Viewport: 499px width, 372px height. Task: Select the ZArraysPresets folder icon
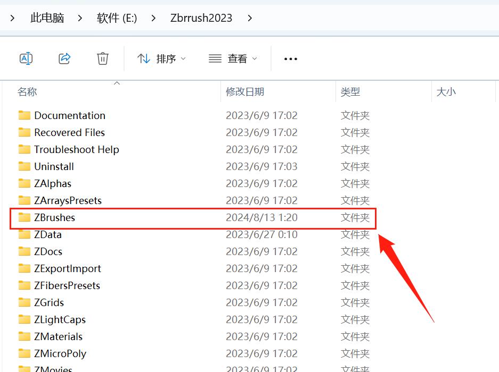point(24,200)
